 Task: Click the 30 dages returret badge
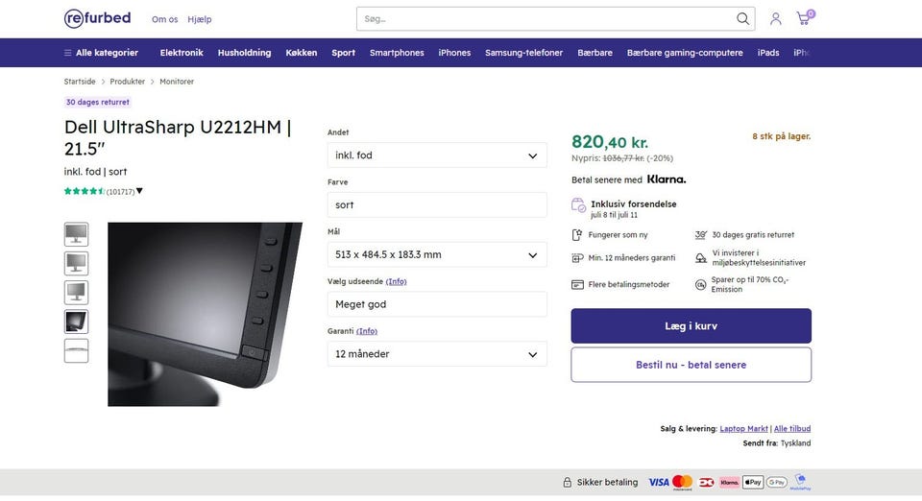click(x=98, y=102)
